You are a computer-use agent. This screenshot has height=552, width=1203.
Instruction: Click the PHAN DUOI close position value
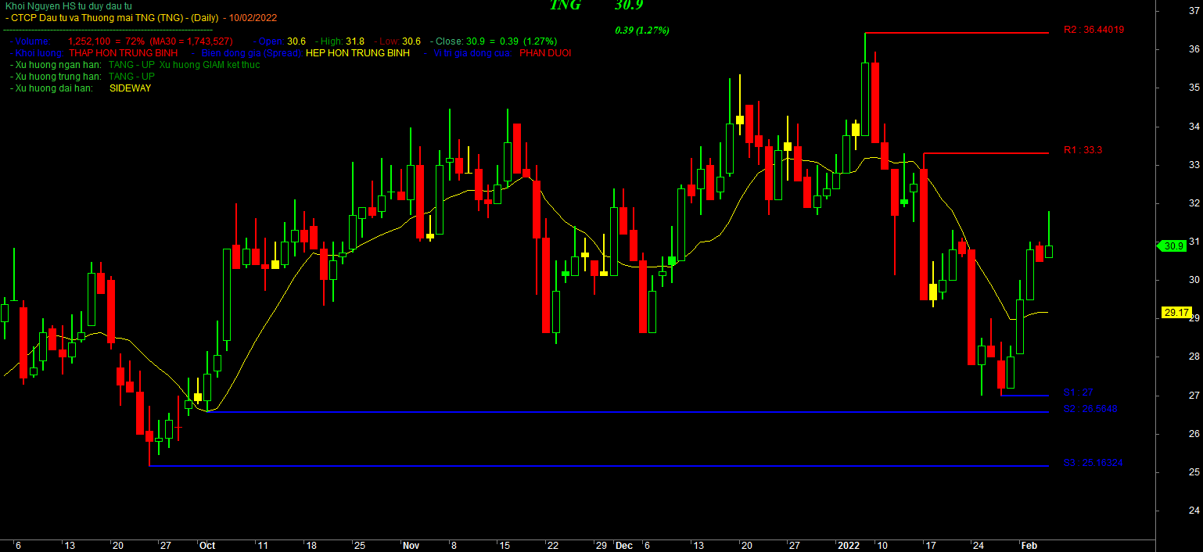click(x=545, y=53)
